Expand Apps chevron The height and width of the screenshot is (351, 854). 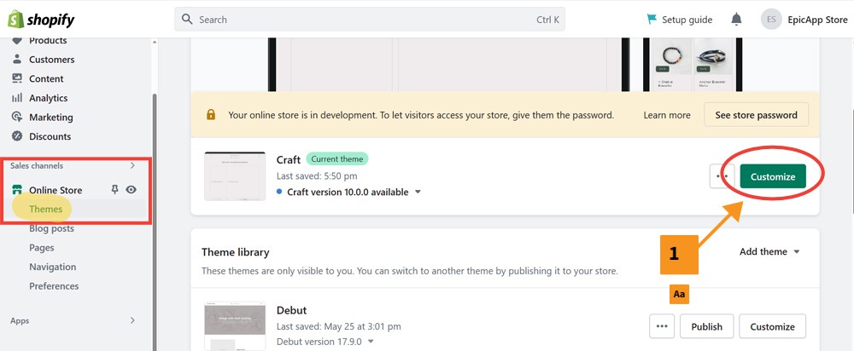pos(132,320)
